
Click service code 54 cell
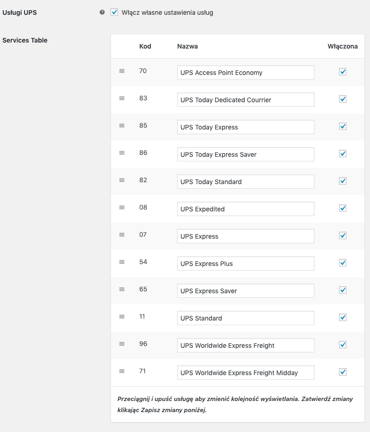(x=143, y=262)
